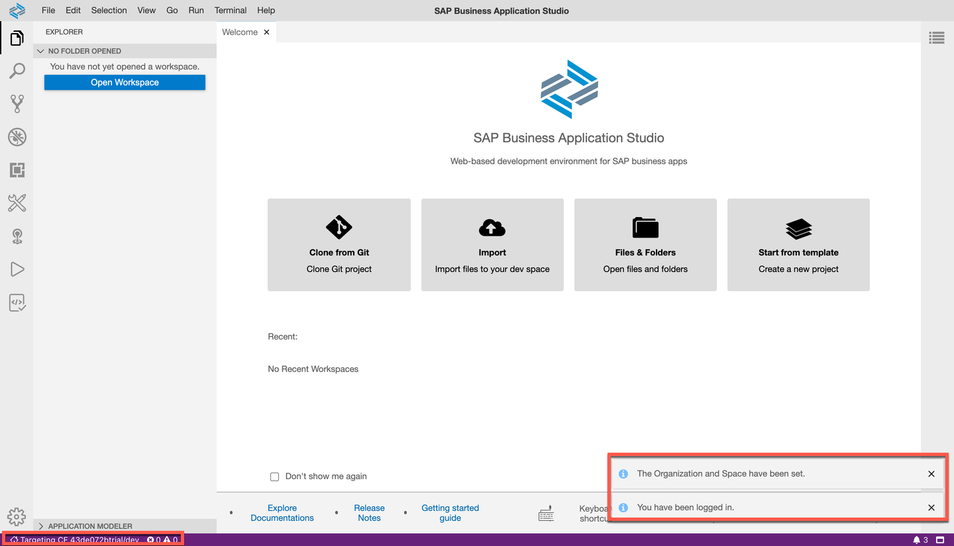The width and height of the screenshot is (954, 546).
Task: Dismiss the 'Organization and Space have been set' notification
Action: pyautogui.click(x=931, y=474)
